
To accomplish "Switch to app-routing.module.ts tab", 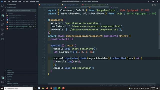I will [x=70, y=5].
